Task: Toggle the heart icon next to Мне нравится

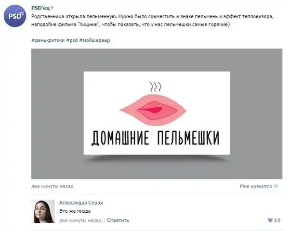Action: click(276, 186)
